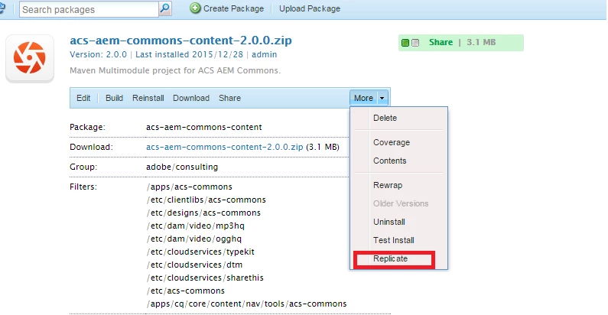Click Edit in the package toolbar
This screenshot has width=608, height=315.
click(x=83, y=98)
